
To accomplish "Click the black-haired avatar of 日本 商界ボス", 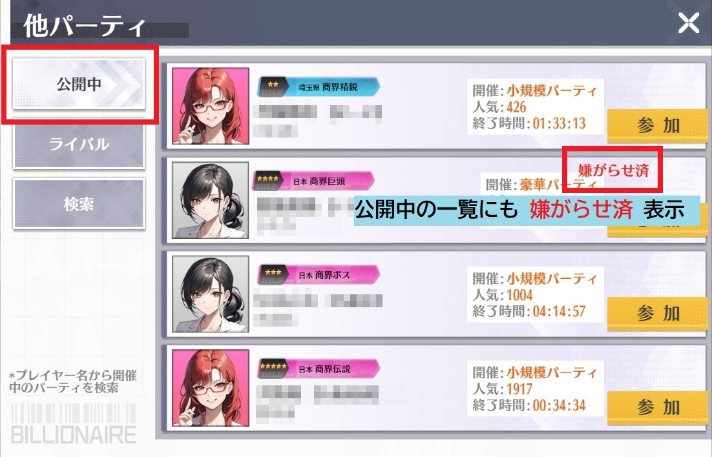I will tap(211, 294).
